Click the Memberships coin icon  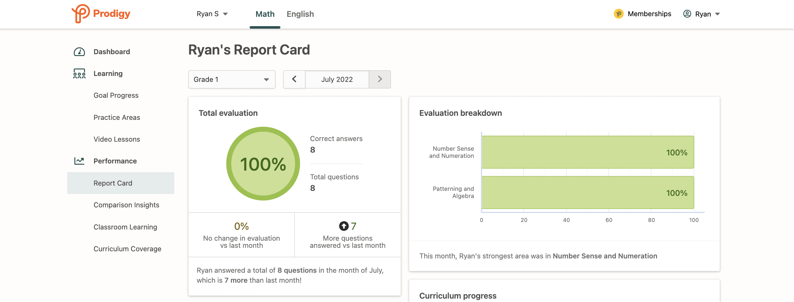618,14
